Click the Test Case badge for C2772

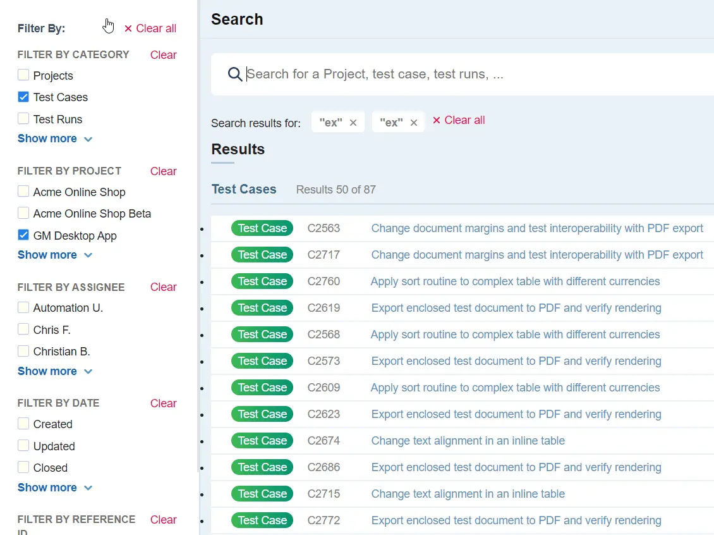pos(262,520)
